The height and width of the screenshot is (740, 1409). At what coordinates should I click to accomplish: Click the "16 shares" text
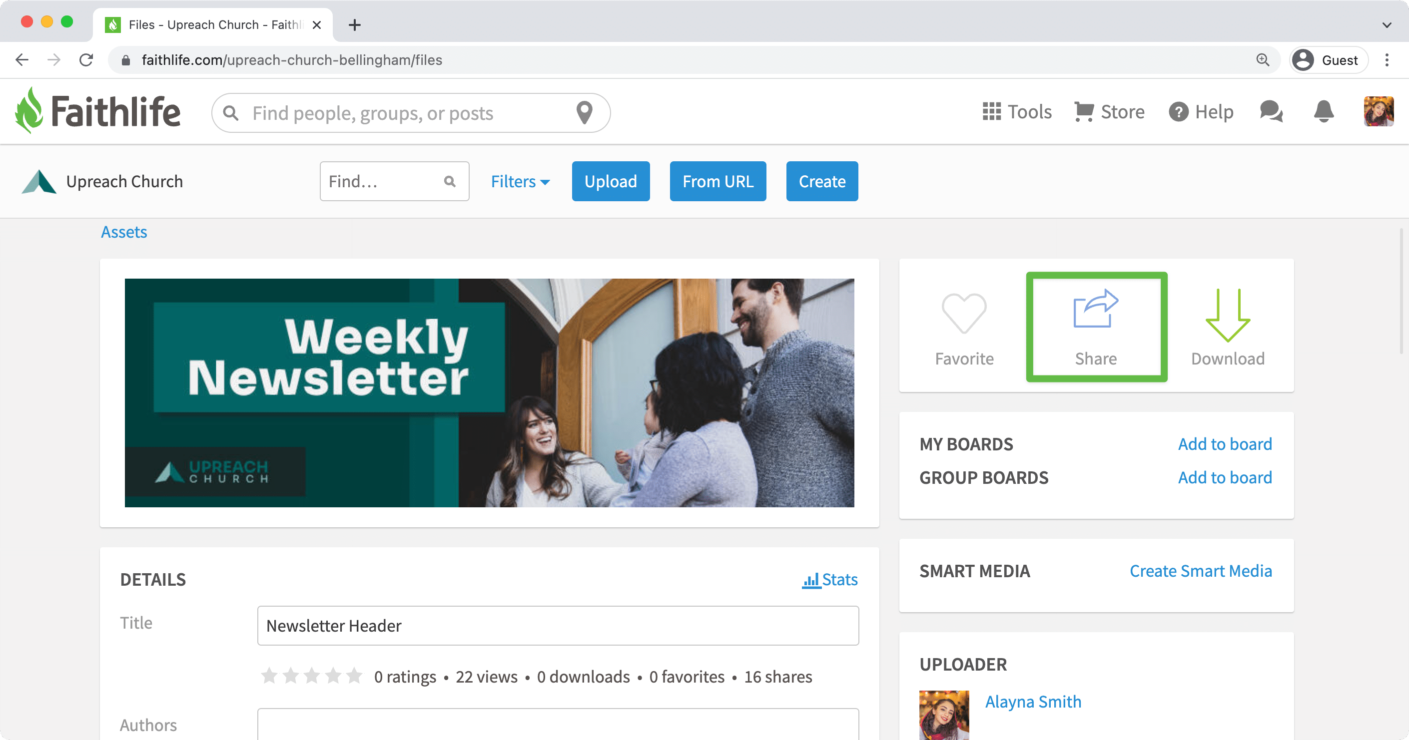pyautogui.click(x=777, y=676)
